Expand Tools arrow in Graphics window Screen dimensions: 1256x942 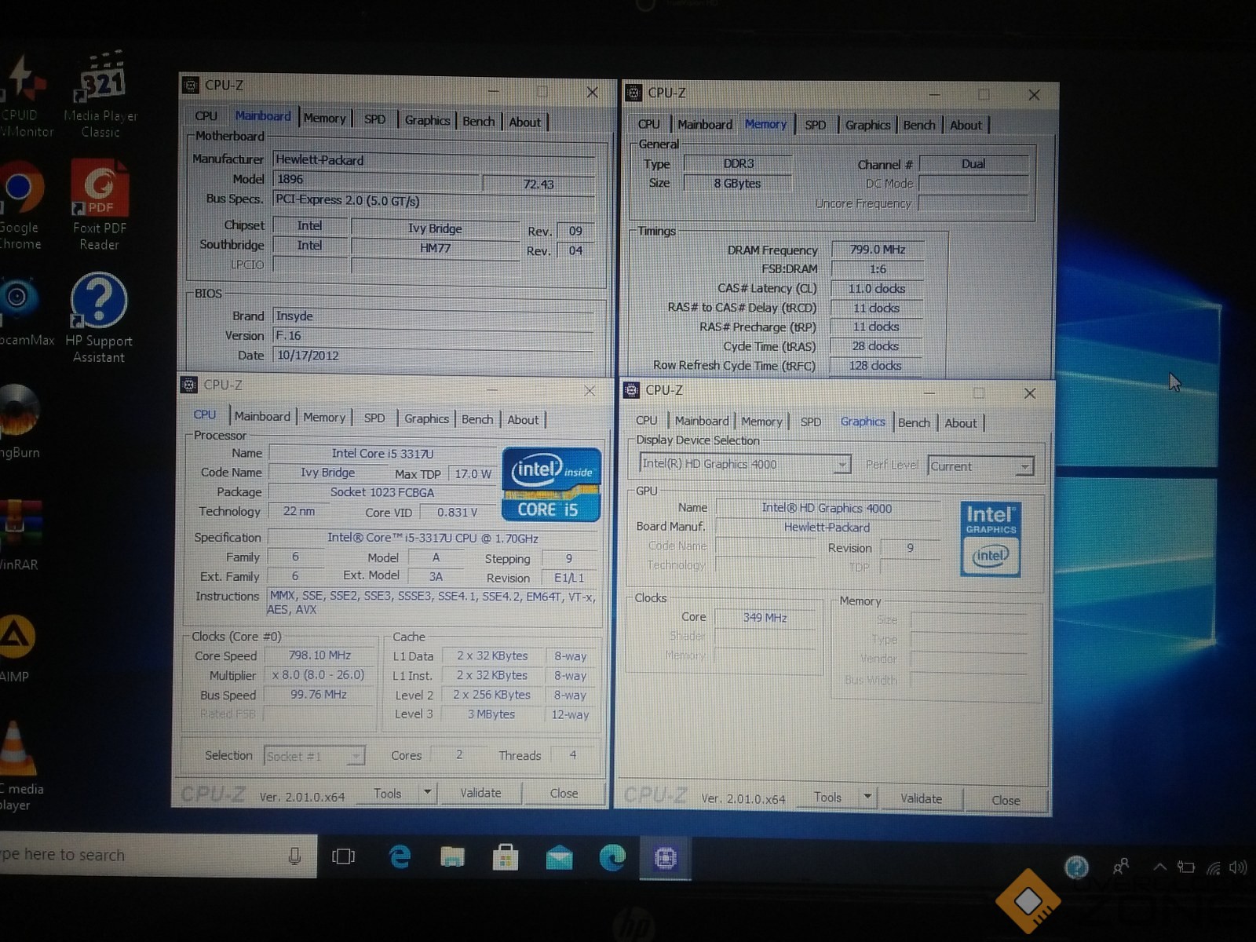coord(867,796)
